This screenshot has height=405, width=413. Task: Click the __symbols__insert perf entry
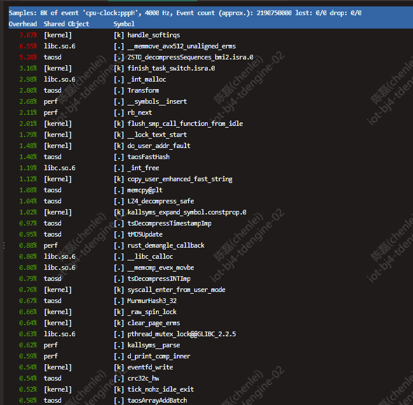click(157, 101)
